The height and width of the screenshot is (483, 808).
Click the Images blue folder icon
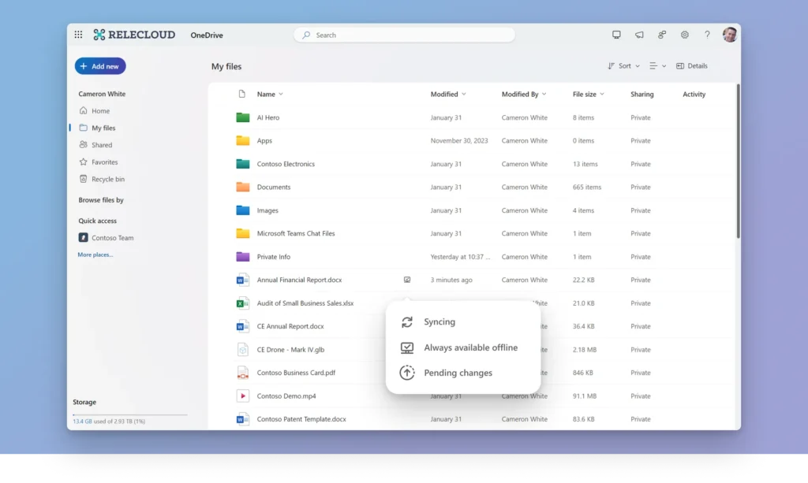(x=243, y=210)
